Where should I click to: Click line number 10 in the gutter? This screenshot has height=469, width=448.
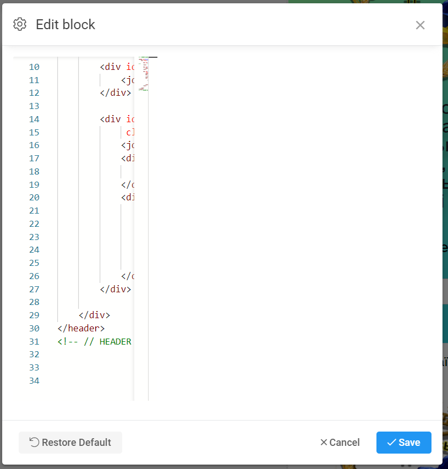[34, 67]
